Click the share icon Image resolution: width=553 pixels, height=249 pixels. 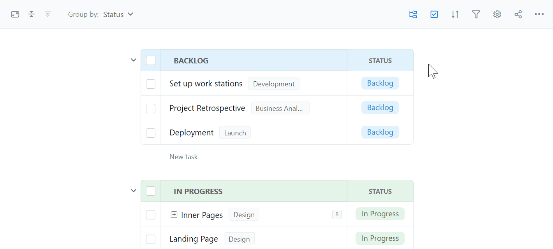518,14
